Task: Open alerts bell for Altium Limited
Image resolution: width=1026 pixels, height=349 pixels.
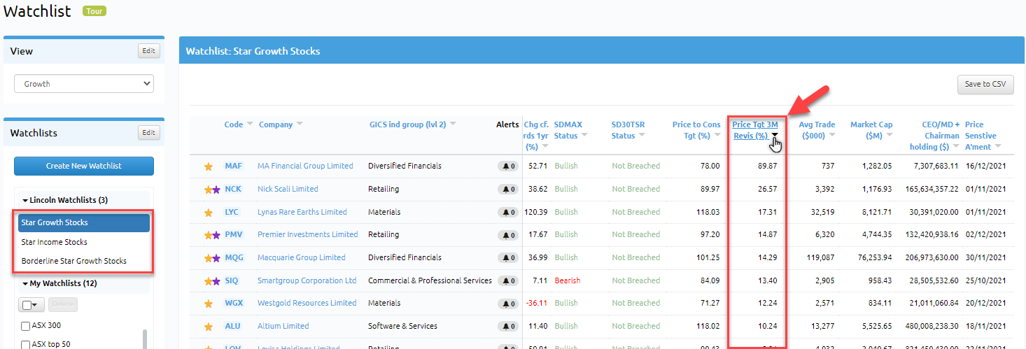Action: tap(508, 327)
